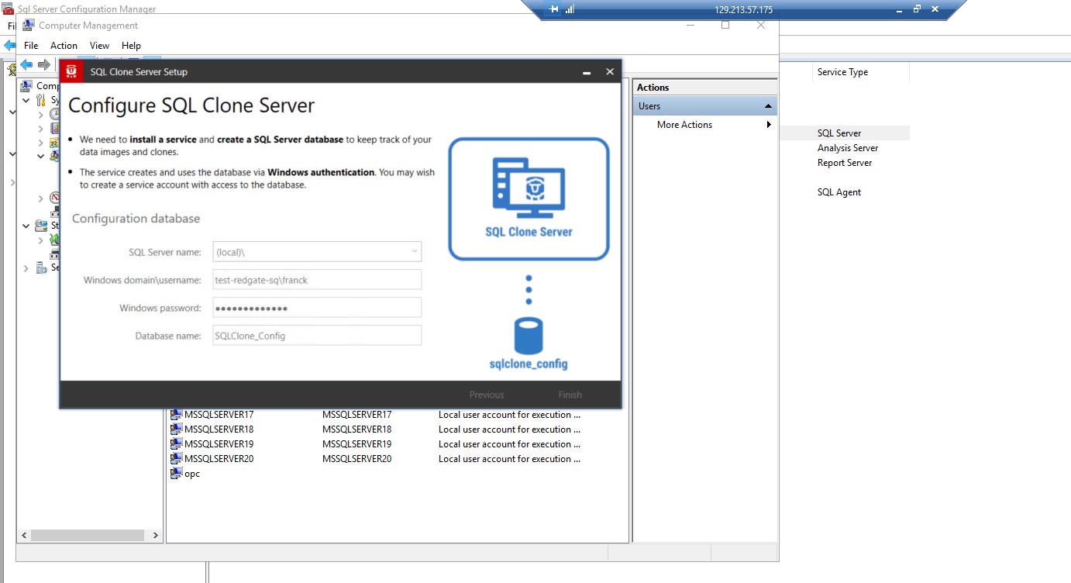Viewport: 1071px width, 583px height.
Task: Expand the first child node under System Tools
Action: (41, 115)
